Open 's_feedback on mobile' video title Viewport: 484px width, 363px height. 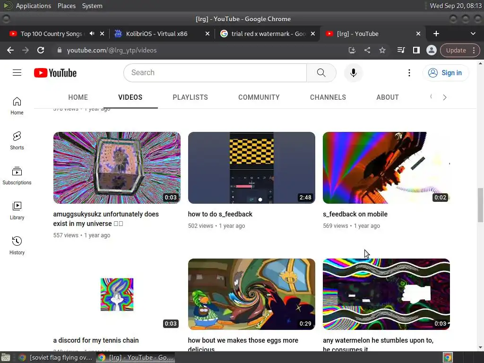tap(355, 214)
